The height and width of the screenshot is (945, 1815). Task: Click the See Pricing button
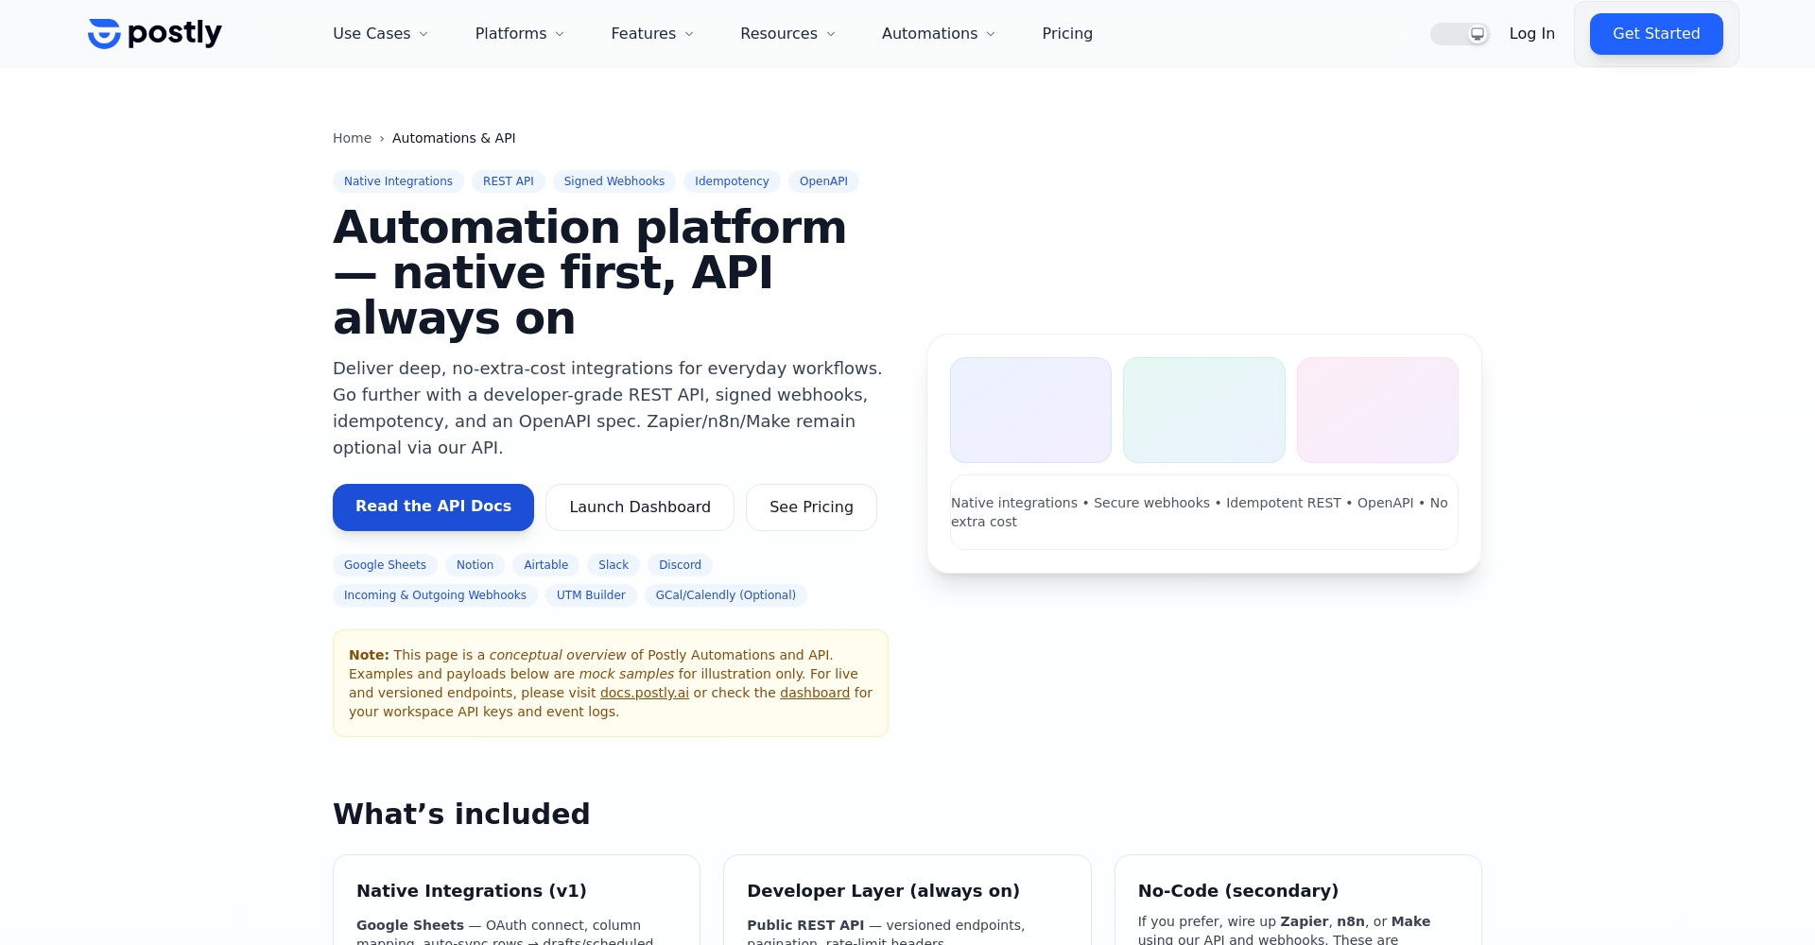(x=811, y=507)
